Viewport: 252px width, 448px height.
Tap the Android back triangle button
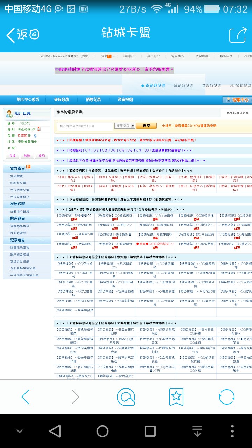[55, 431]
